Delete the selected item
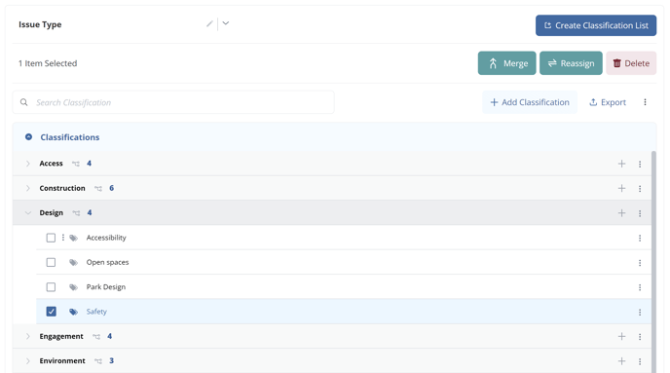670x373 pixels. [x=631, y=63]
